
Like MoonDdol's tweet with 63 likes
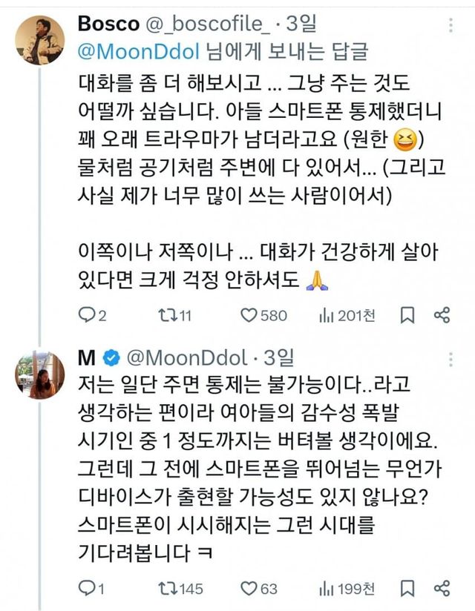click(250, 589)
